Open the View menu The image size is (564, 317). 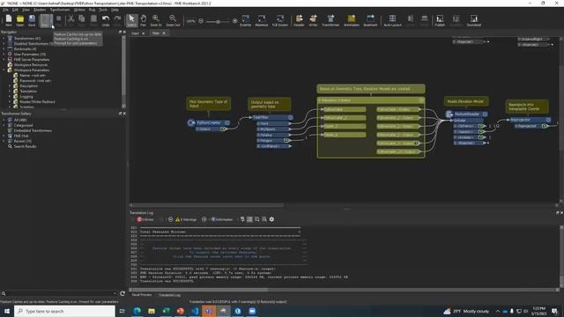(26, 10)
